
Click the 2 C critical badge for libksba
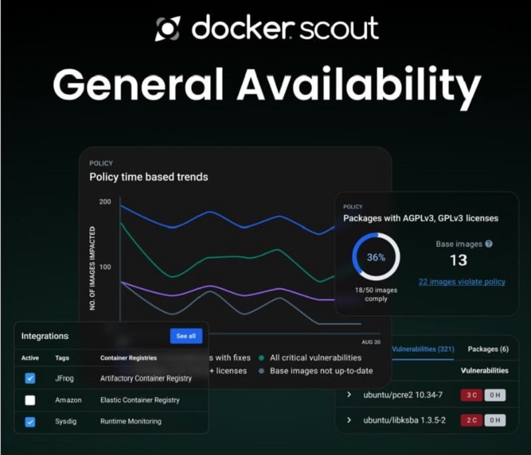coord(471,420)
